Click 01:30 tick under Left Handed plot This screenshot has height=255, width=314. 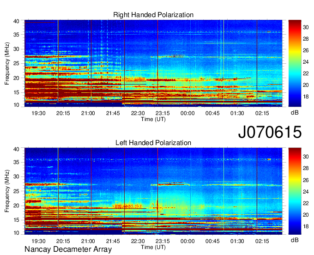(x=237, y=241)
